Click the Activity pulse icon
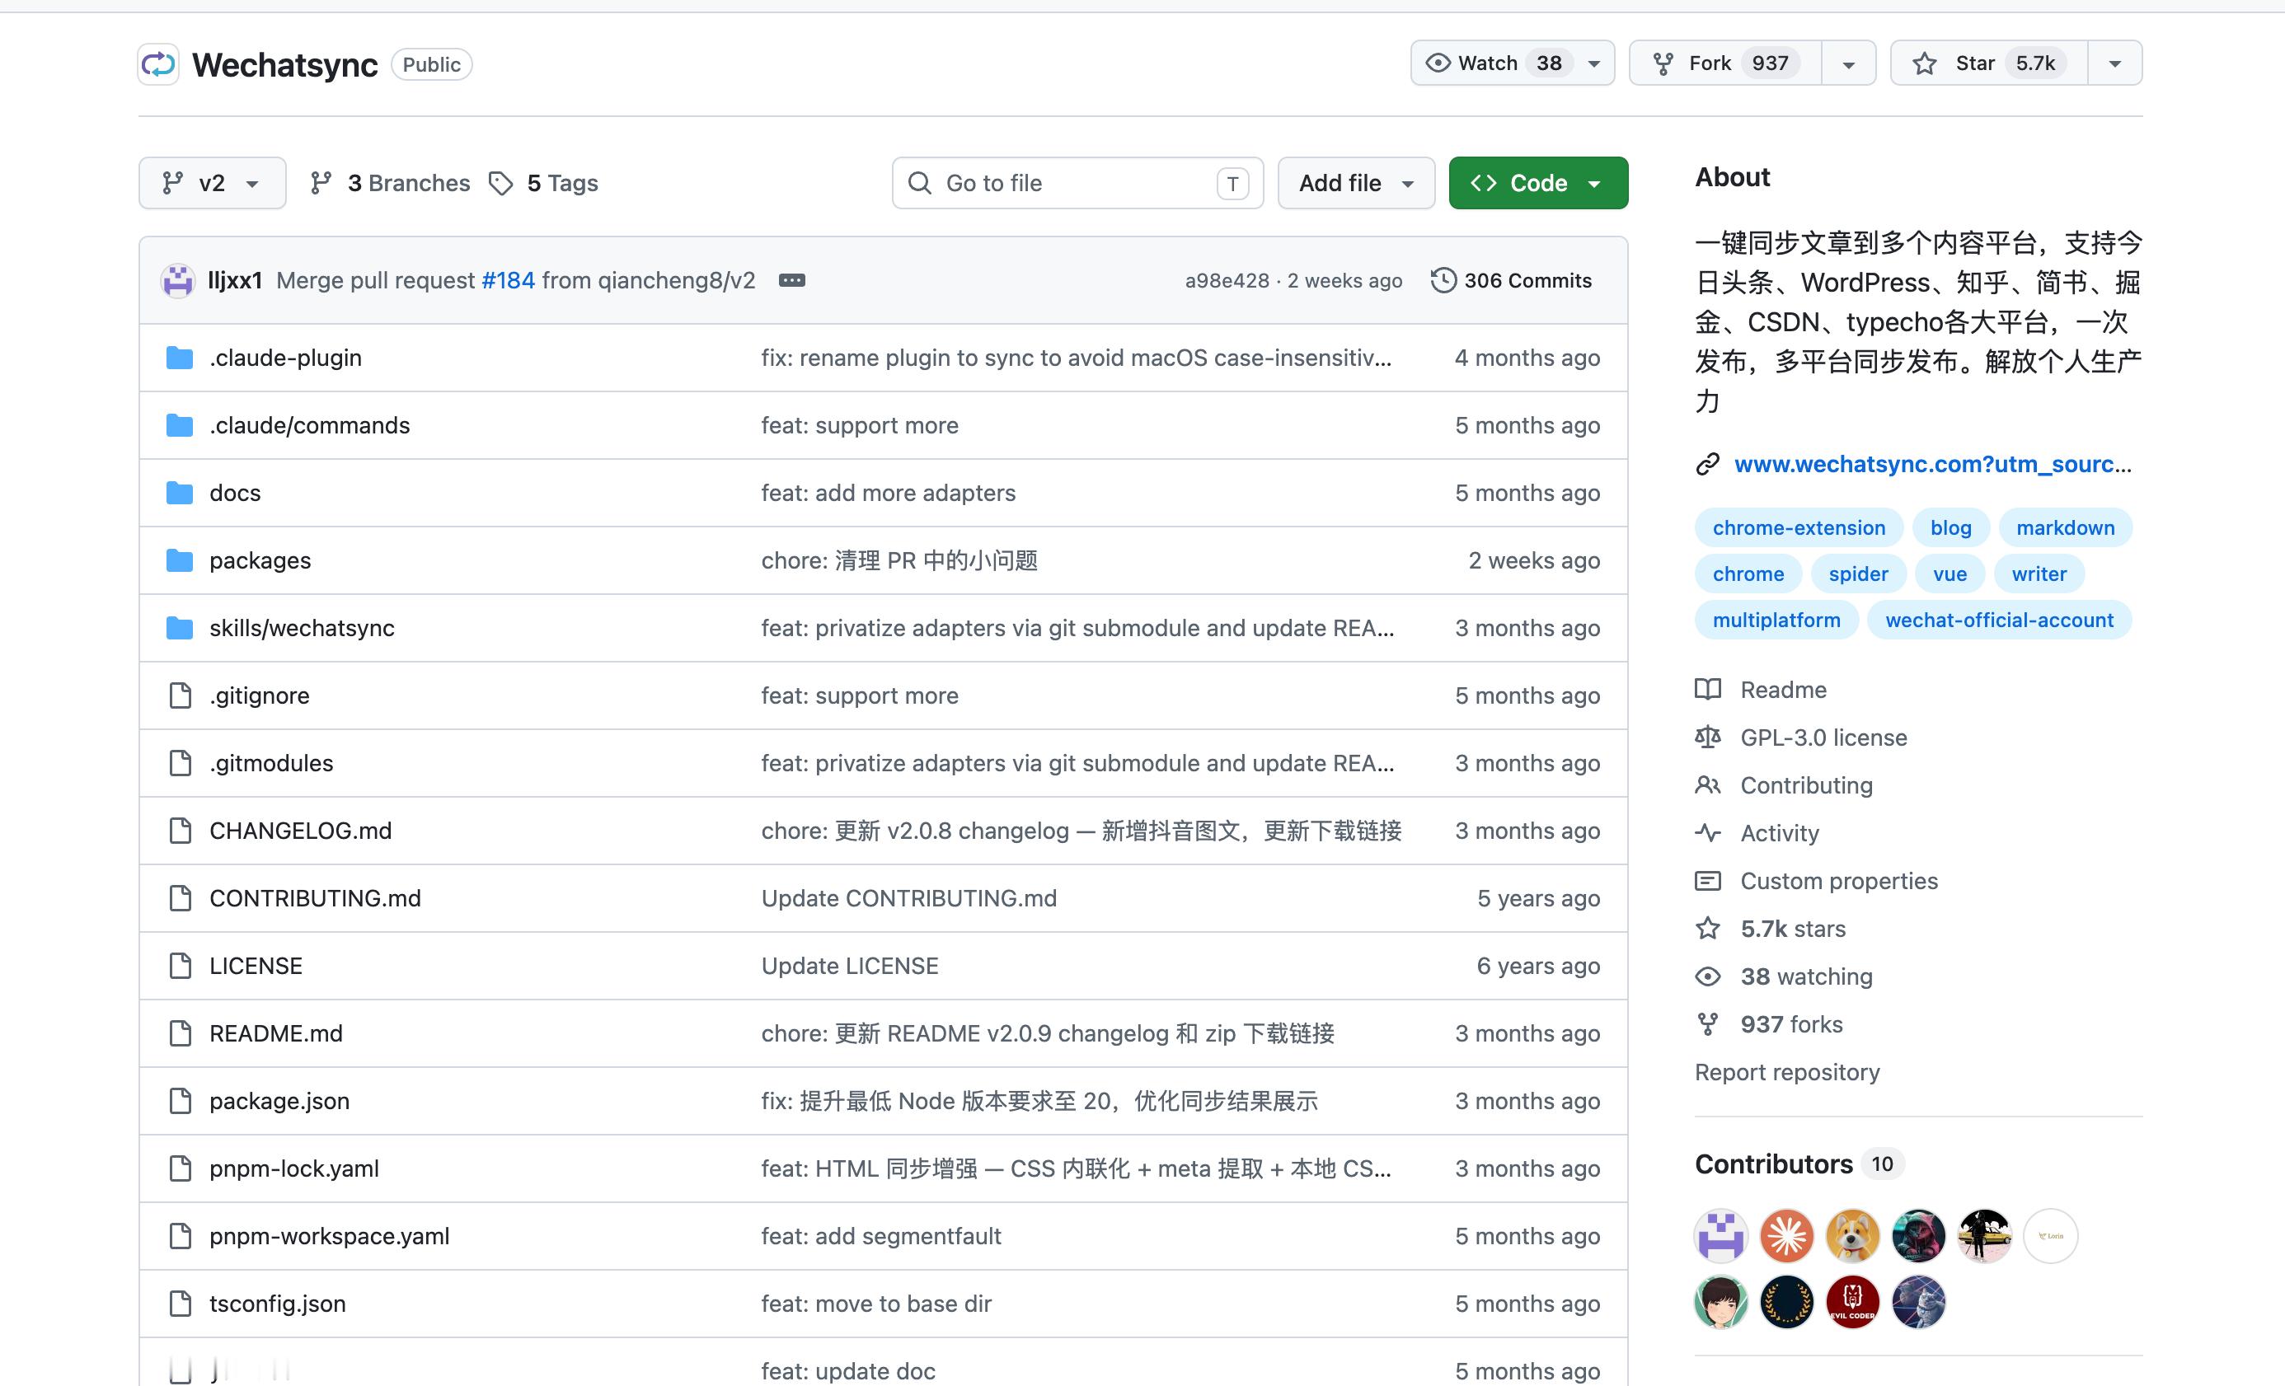Screen dimensions: 2285x1386 point(1707,832)
